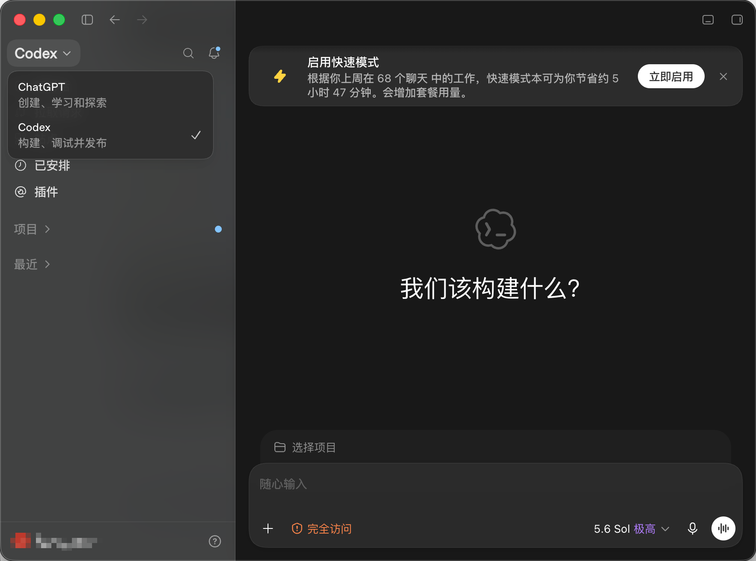756x561 pixels.
Task: Click the 我们该构建什么？ heading
Action: [491, 289]
